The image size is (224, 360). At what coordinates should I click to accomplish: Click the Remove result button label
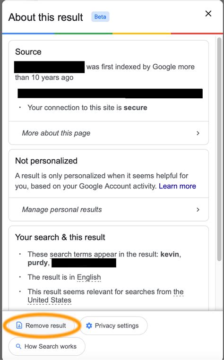coord(46,326)
